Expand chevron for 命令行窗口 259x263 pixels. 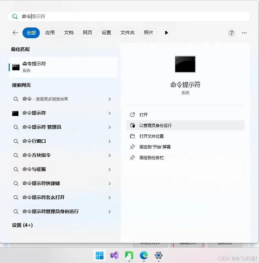coord(109,141)
